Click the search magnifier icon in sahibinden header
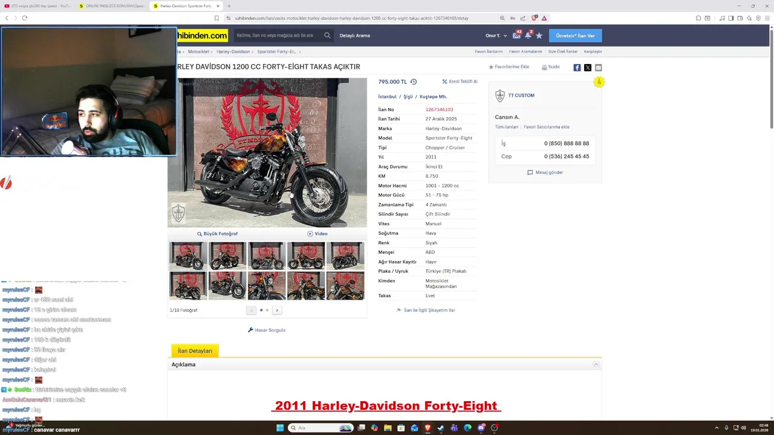 pos(327,36)
